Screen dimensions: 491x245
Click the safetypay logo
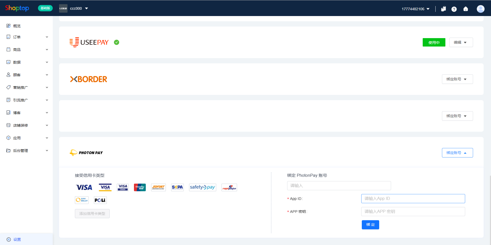203,187
